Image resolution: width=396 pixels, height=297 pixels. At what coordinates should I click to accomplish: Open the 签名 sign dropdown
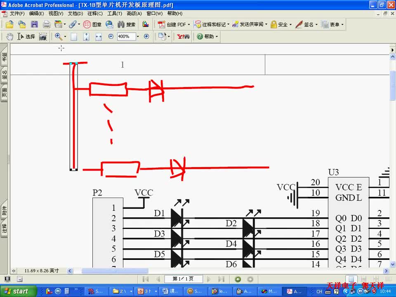click(x=306, y=24)
